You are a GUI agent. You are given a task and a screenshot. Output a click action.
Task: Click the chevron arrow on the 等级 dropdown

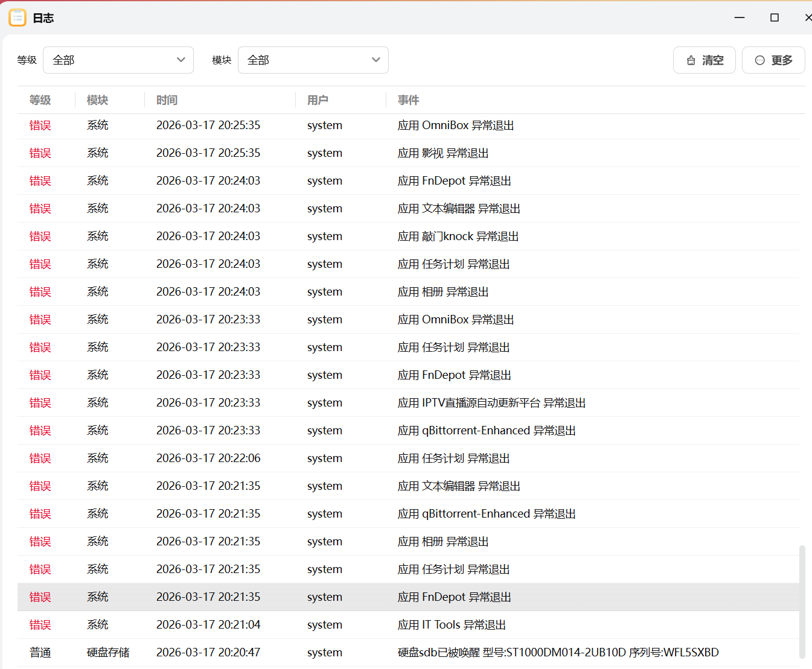(181, 60)
